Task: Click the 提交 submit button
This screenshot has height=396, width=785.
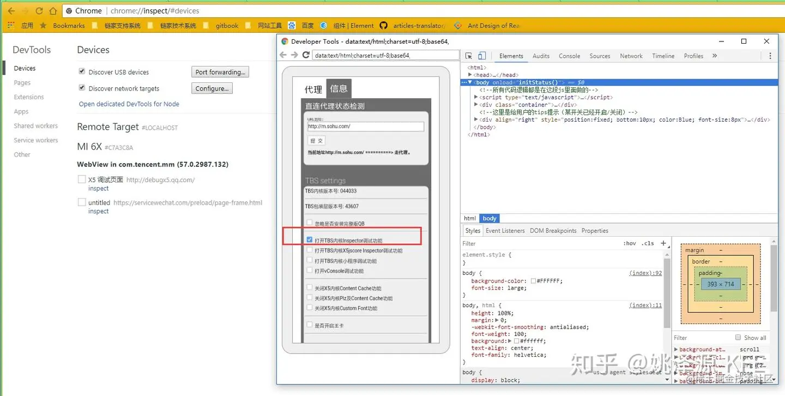Action: click(316, 140)
